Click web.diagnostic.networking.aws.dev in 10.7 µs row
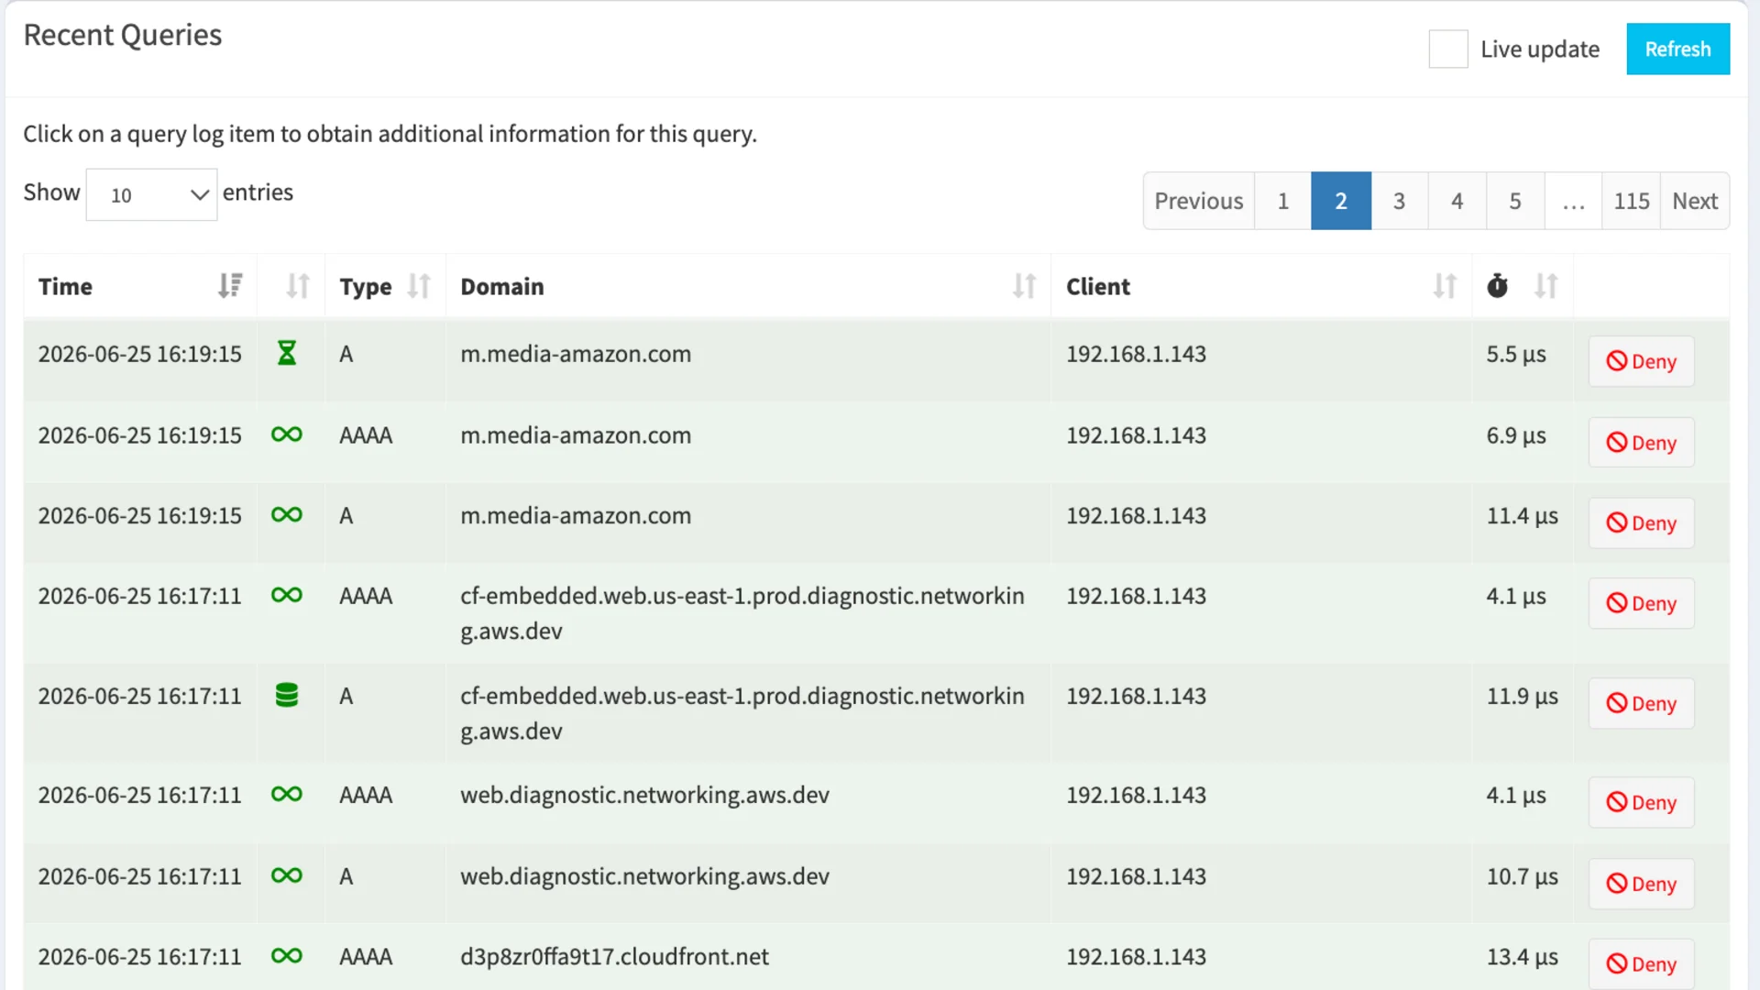Screen dimensions: 1760x990 click(x=644, y=876)
